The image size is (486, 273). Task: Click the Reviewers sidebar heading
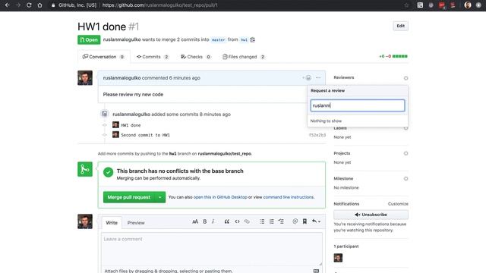click(x=344, y=77)
